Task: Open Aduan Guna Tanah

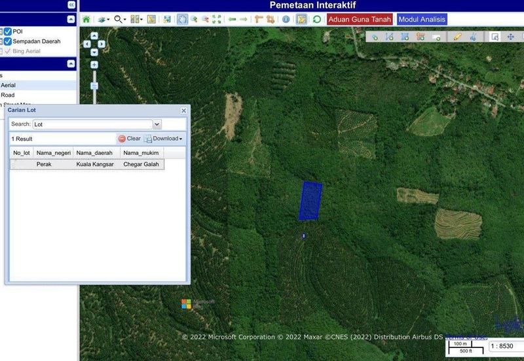Action: click(x=360, y=20)
